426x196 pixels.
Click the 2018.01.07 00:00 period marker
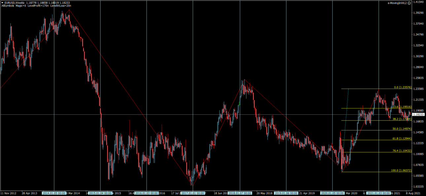[240, 193]
